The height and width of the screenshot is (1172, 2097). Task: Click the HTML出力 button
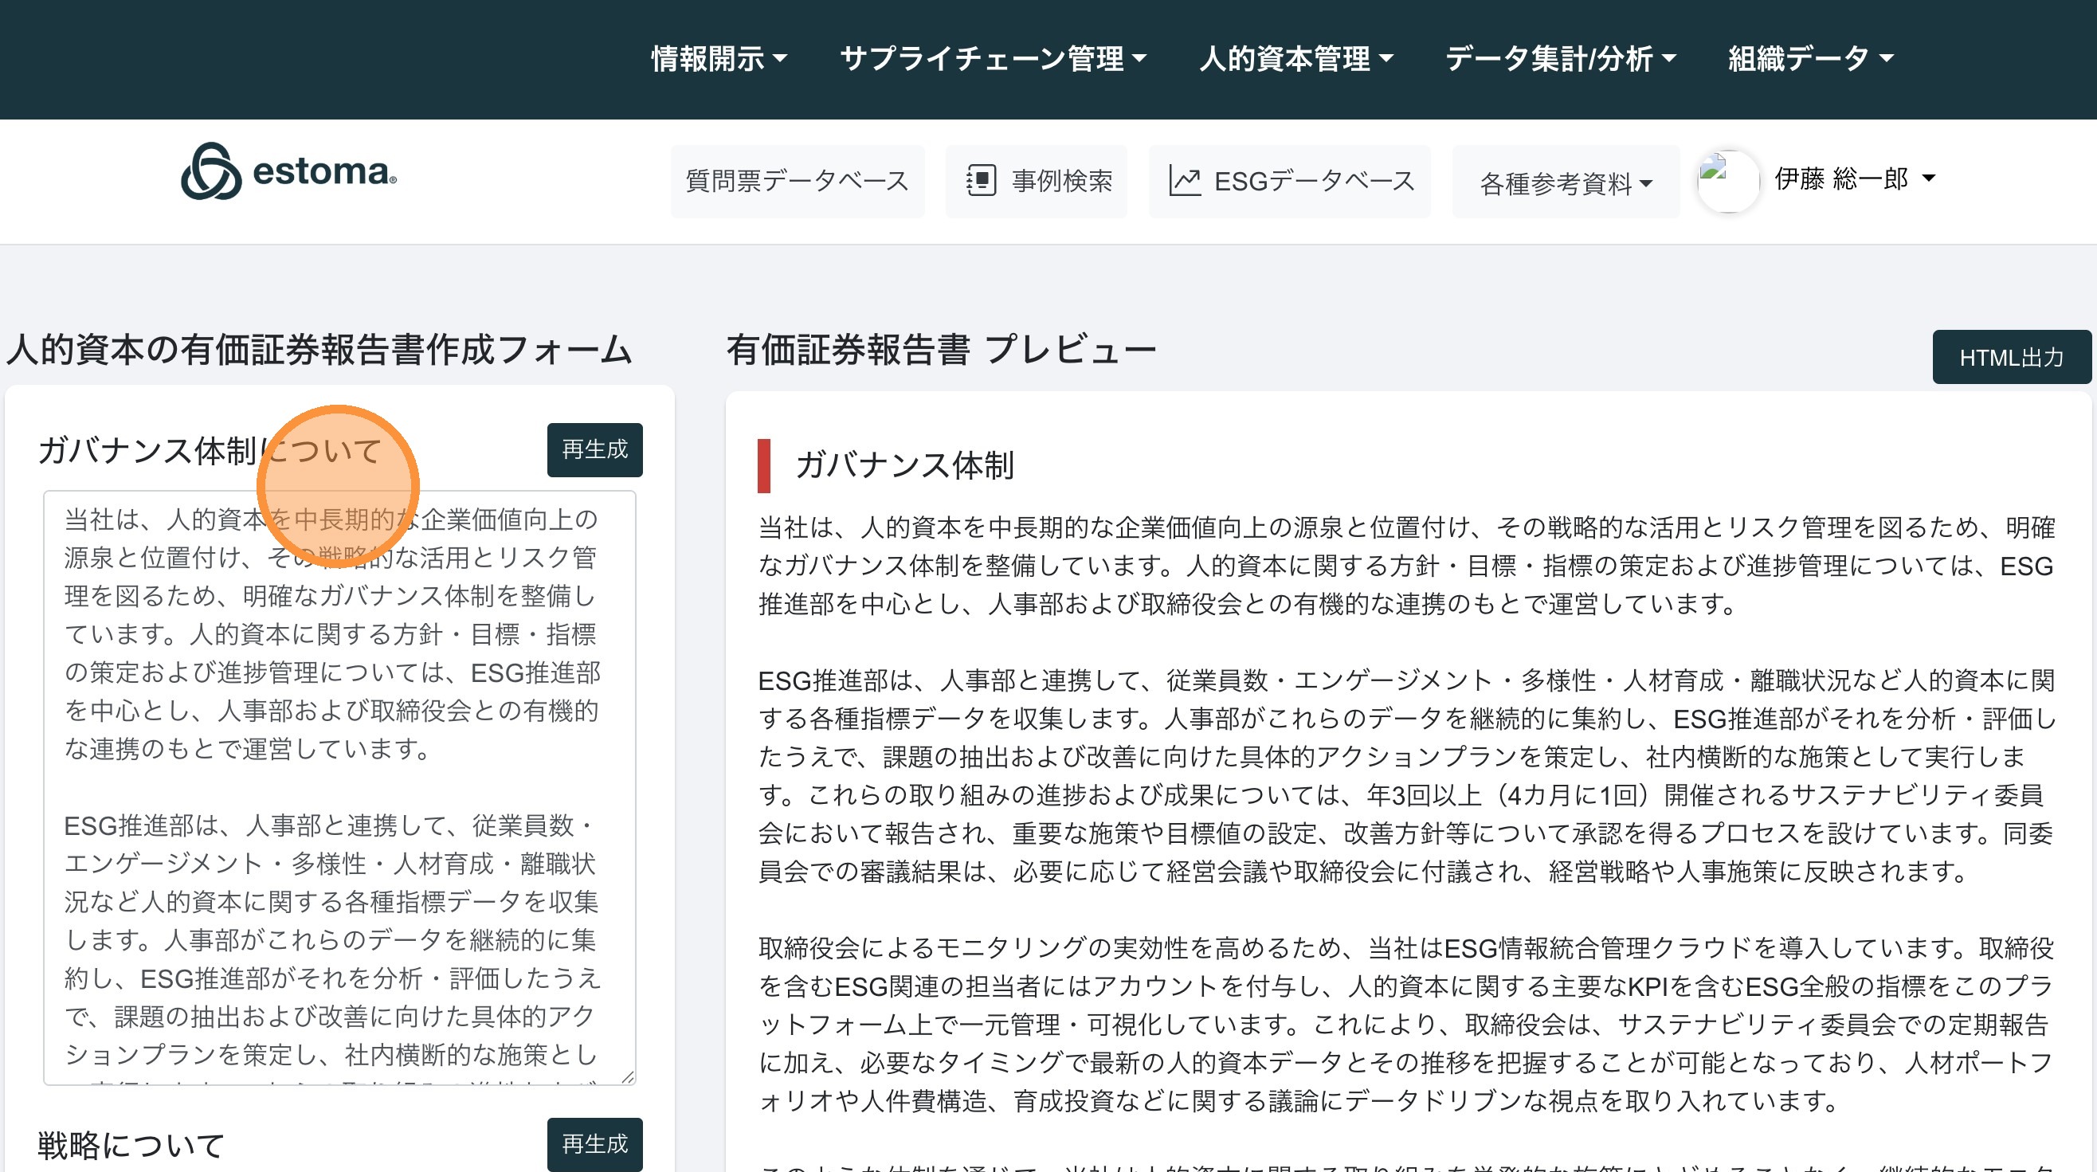click(x=2011, y=357)
